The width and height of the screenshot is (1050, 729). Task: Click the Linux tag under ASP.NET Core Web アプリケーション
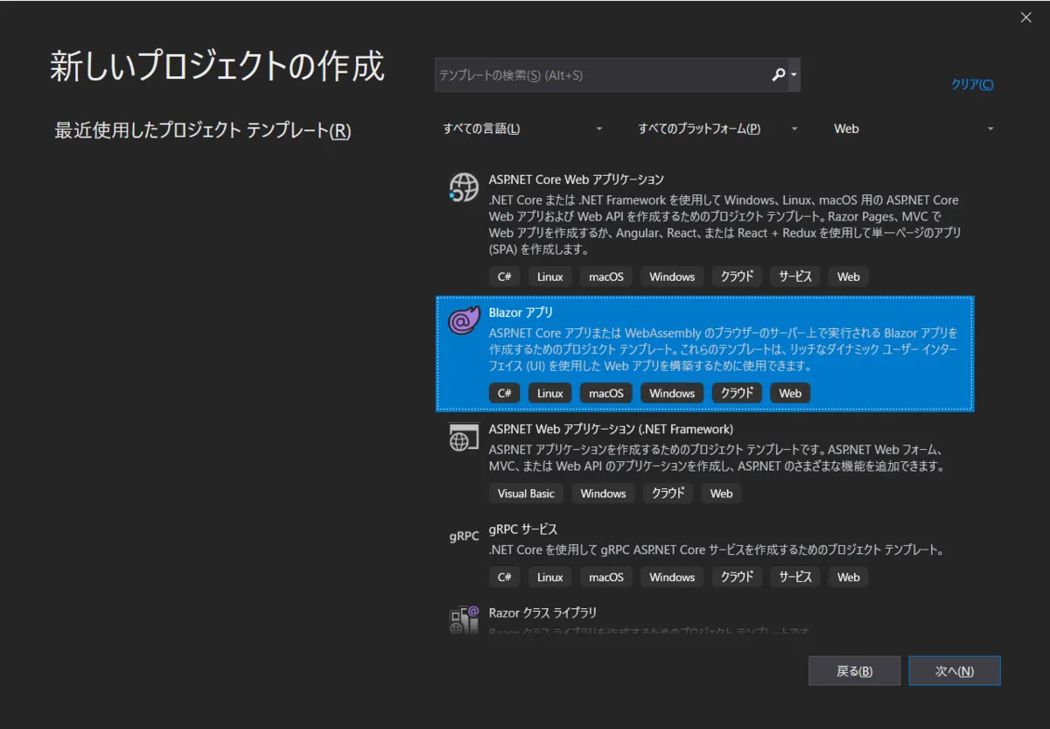click(x=549, y=277)
